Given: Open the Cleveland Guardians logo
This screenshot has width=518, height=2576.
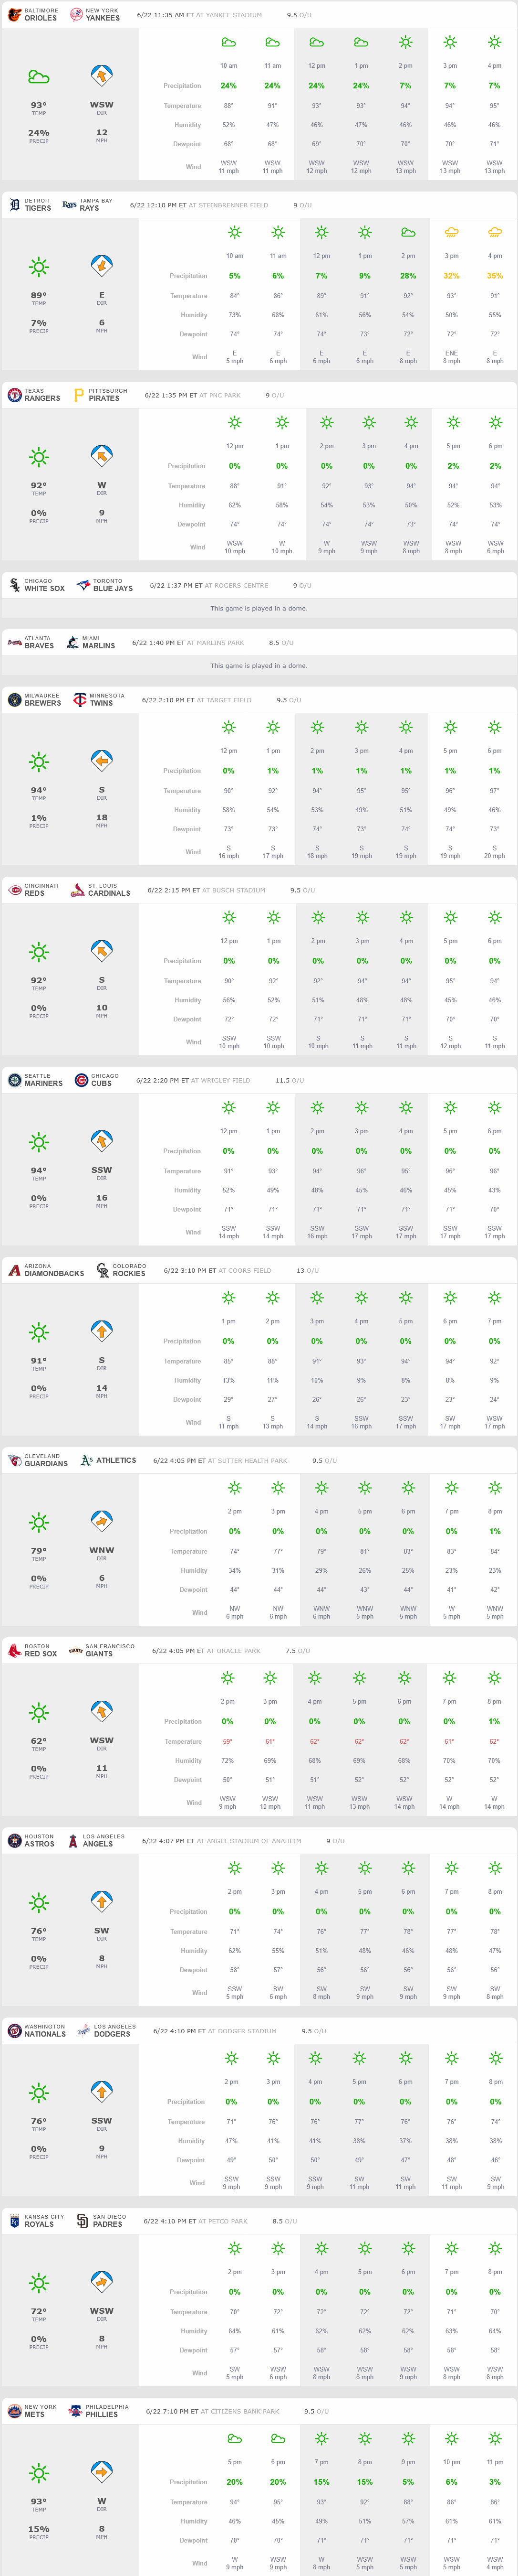Looking at the screenshot, I should (14, 1460).
